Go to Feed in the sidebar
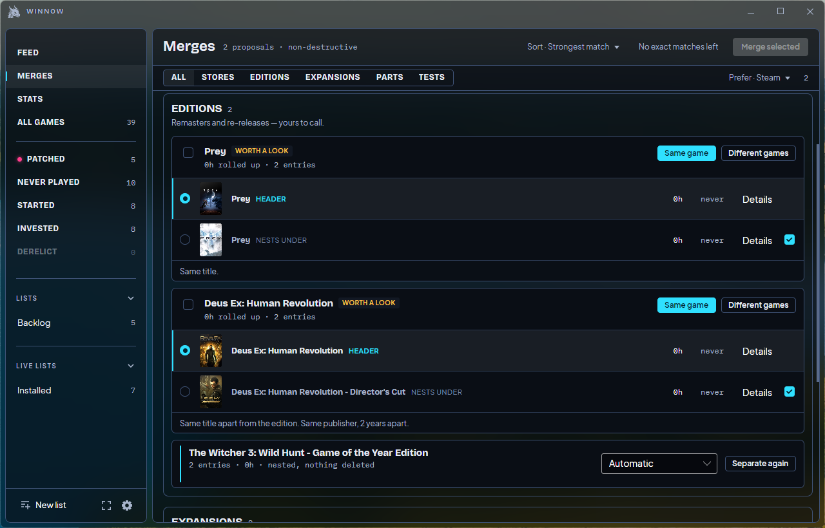The width and height of the screenshot is (825, 528). pyautogui.click(x=76, y=53)
